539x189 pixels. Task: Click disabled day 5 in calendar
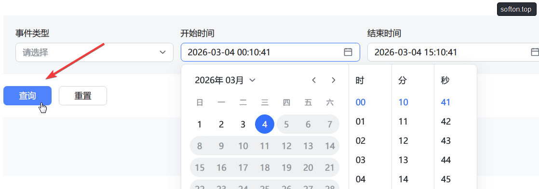(x=286, y=124)
